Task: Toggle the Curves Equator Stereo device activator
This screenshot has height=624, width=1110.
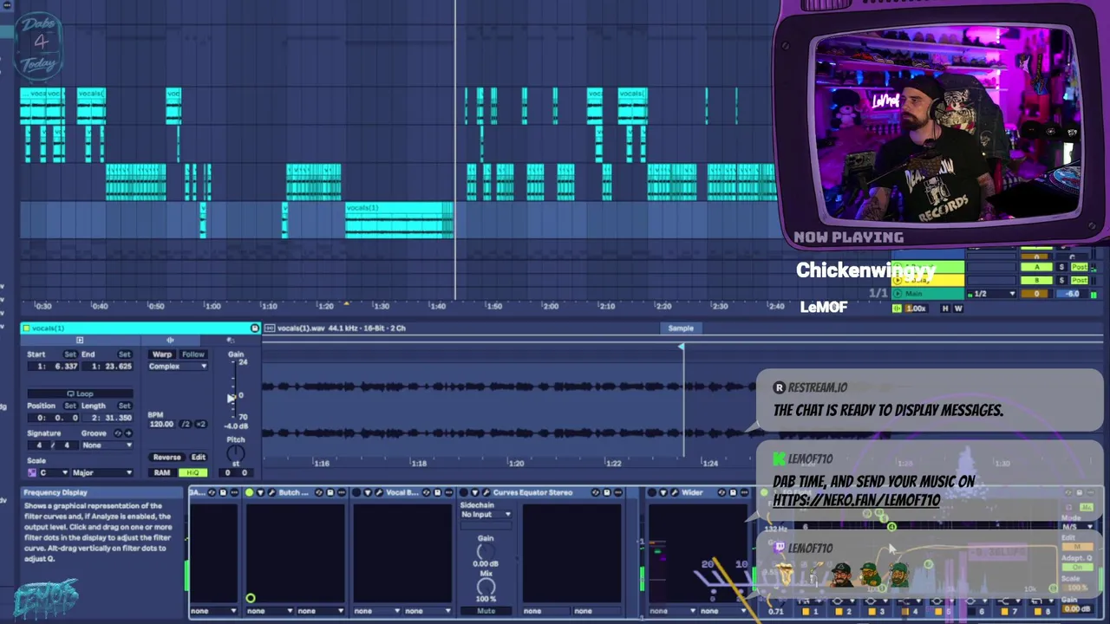Action: click(x=464, y=492)
